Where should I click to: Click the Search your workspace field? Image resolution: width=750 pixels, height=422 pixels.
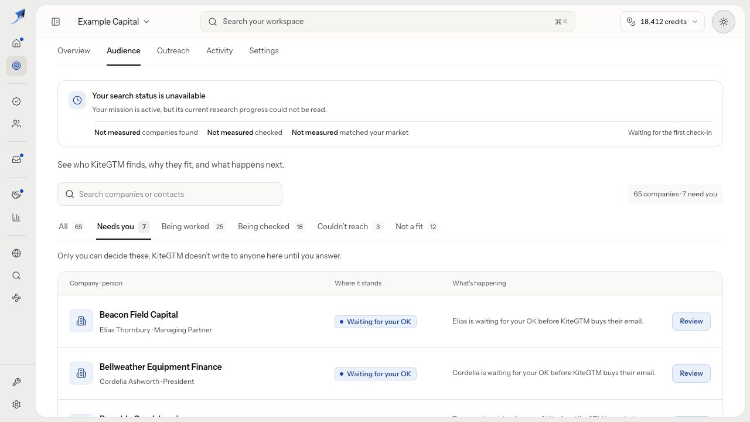pyautogui.click(x=388, y=22)
